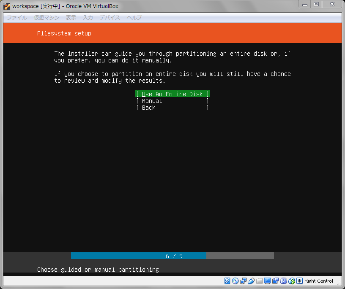
Task: Click the keyboard capture arrow icon
Action: coord(299,281)
